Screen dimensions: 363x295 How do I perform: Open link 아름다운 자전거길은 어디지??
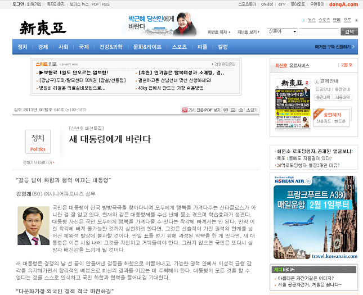click(306, 278)
